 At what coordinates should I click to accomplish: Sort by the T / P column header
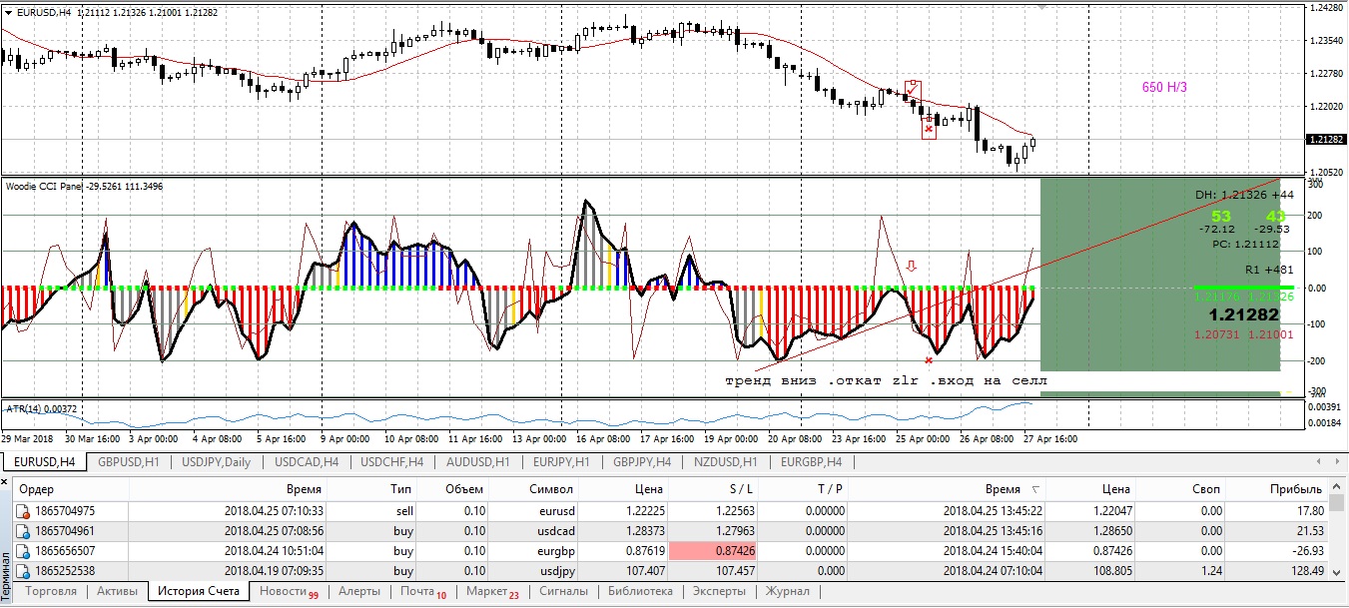804,489
